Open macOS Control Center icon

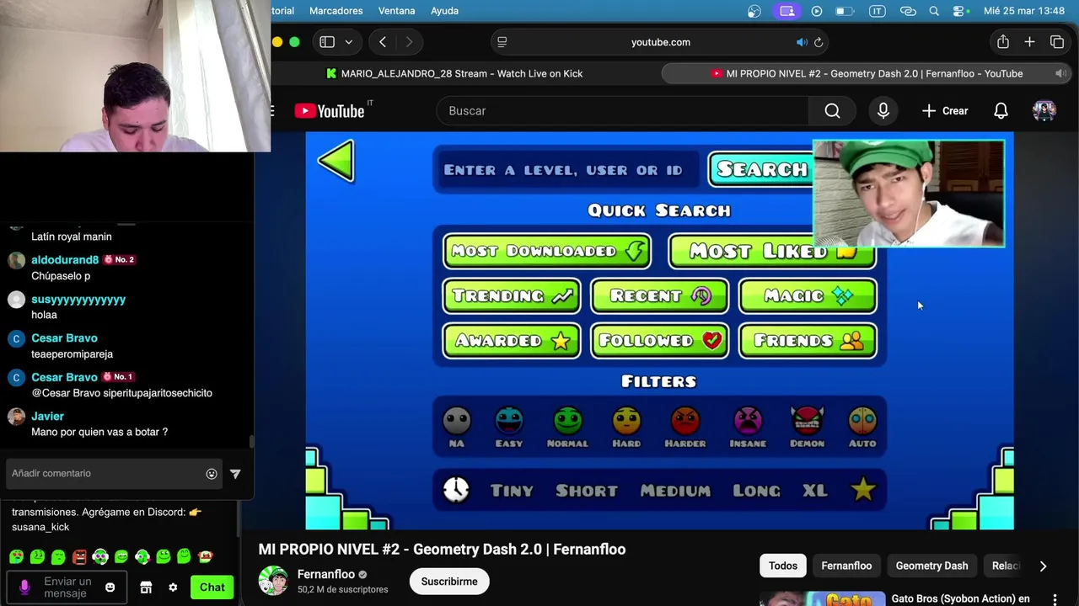[x=960, y=11]
